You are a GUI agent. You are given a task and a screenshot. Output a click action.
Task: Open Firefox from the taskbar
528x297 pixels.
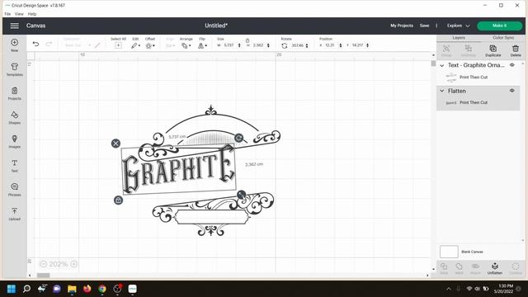pyautogui.click(x=87, y=289)
